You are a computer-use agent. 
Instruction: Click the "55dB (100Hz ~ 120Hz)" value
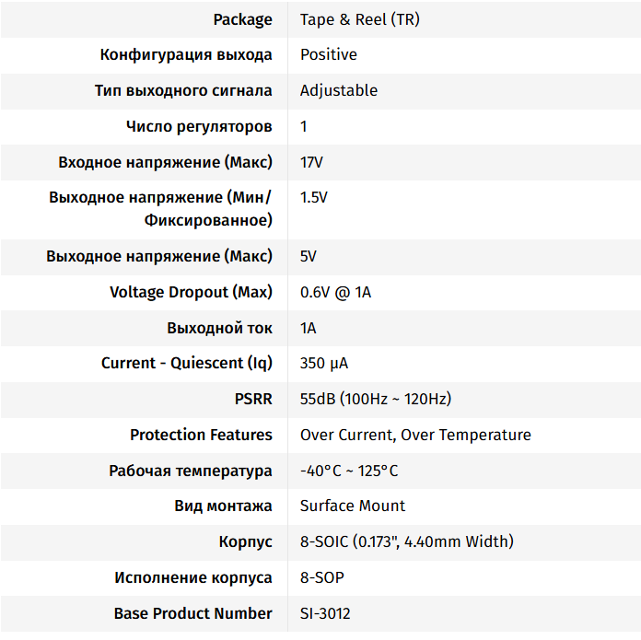coord(376,399)
